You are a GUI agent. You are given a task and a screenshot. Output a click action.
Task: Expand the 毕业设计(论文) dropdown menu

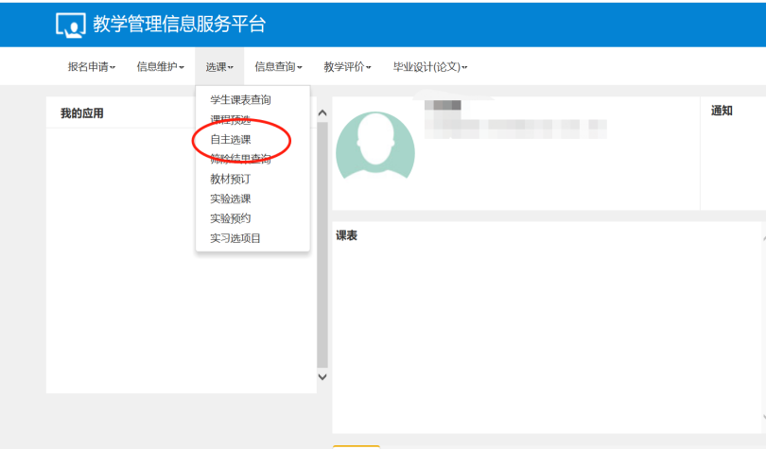430,66
